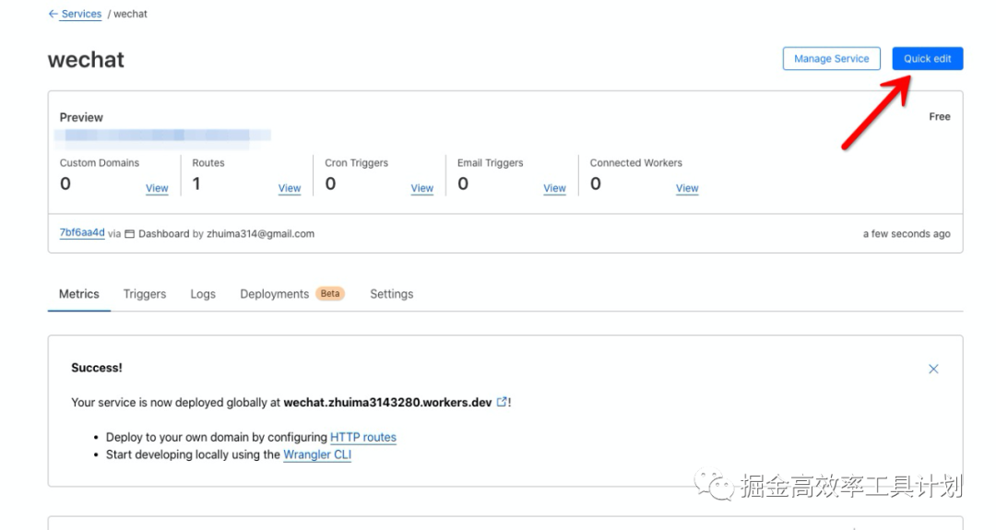Follow the HTTP routes link

363,437
